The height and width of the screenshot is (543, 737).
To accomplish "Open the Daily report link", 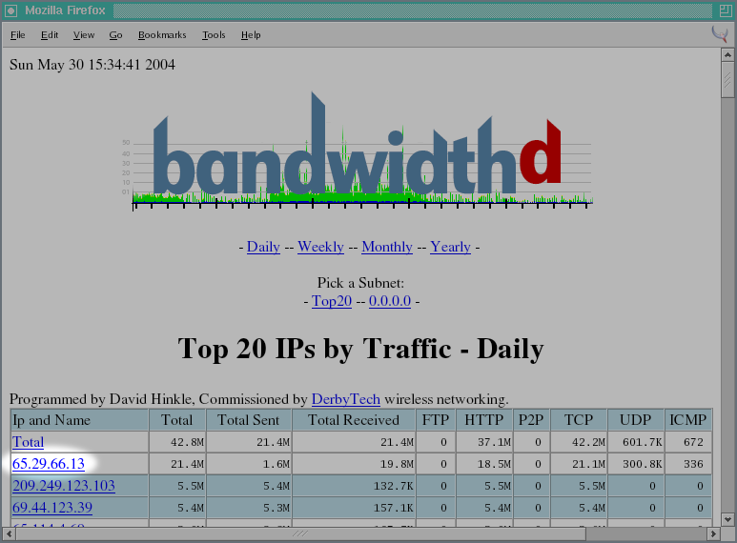I will (x=263, y=247).
